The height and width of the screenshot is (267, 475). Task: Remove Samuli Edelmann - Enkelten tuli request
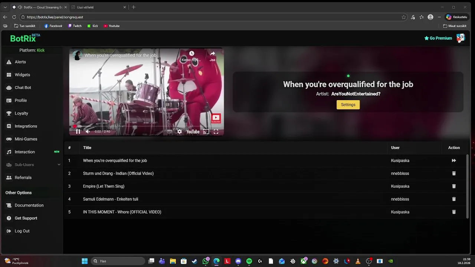click(453, 199)
